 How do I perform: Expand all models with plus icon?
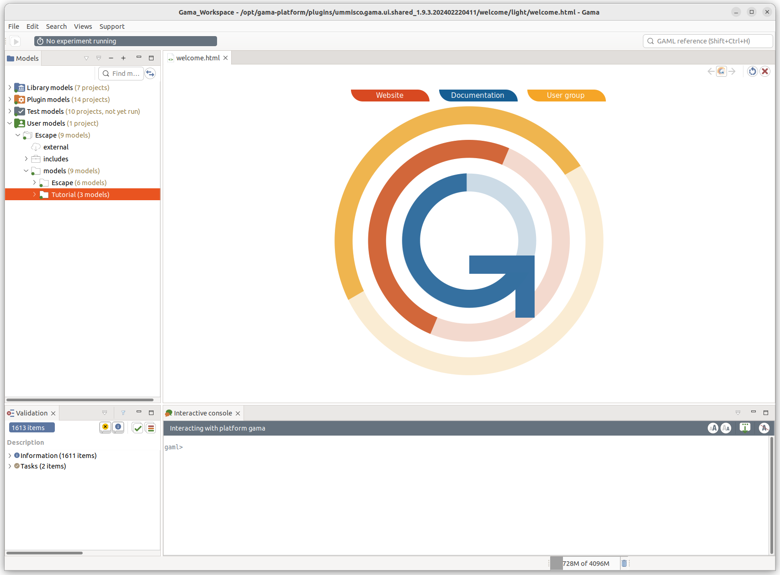[123, 58]
